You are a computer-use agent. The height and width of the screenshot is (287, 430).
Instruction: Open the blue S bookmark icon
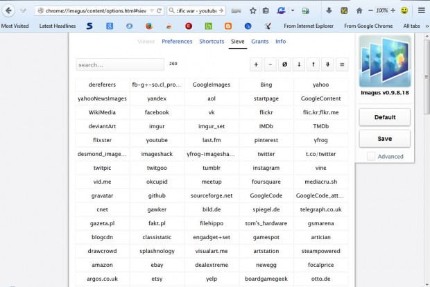(x=89, y=26)
